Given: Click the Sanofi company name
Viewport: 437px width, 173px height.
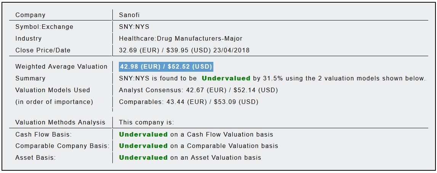Looking at the screenshot, I should click(x=130, y=15).
